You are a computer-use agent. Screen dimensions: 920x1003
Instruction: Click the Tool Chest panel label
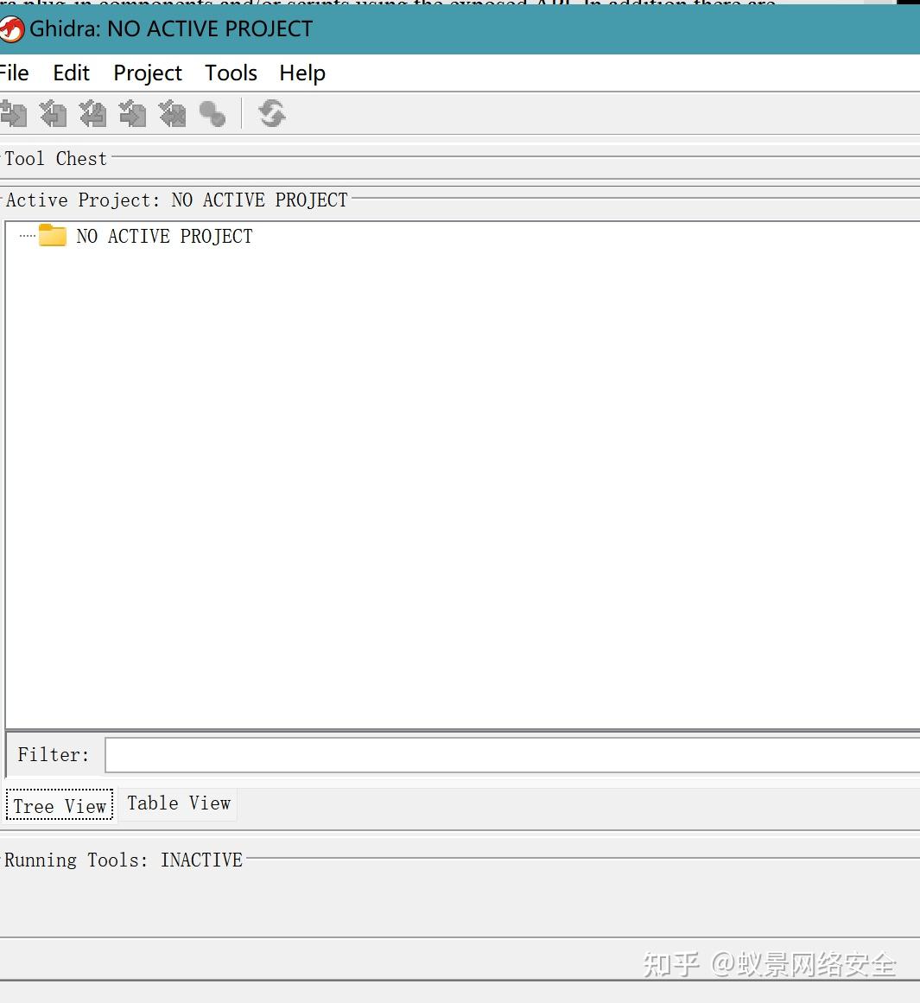[x=55, y=159]
